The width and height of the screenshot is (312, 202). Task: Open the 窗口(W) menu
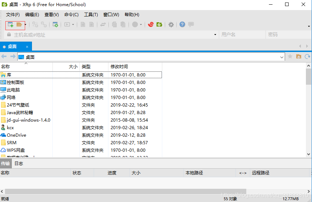[x=111, y=14]
